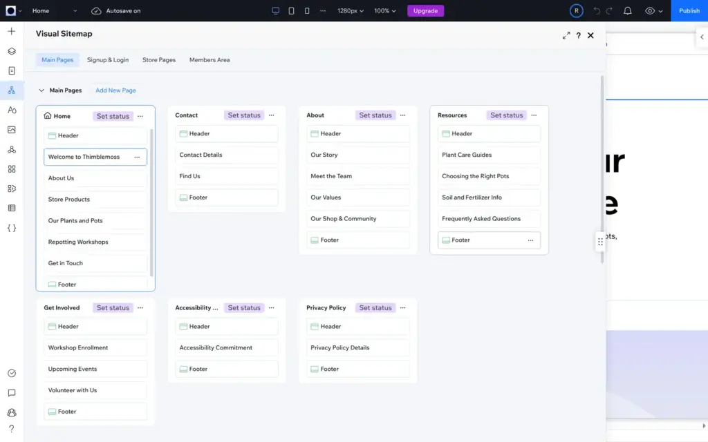Image resolution: width=708 pixels, height=442 pixels.
Task: Open the 100% zoom dropdown
Action: point(385,11)
